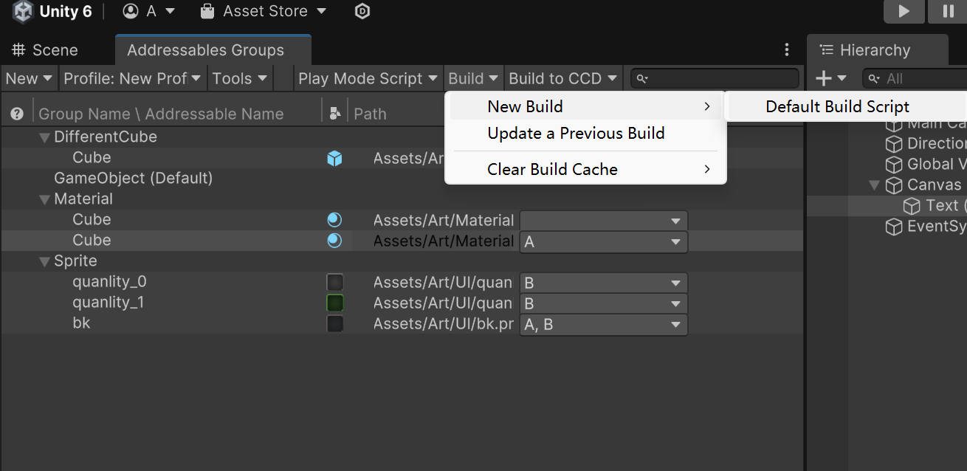This screenshot has width=967, height=471.
Task: Open the Build to CCD dropdown
Action: (x=565, y=78)
